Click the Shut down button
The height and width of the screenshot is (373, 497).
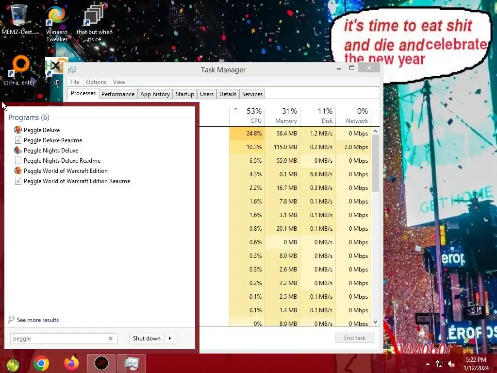tap(147, 339)
